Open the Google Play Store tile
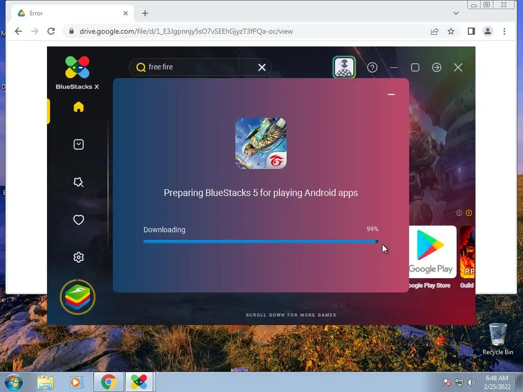523x392 pixels. tap(433, 252)
